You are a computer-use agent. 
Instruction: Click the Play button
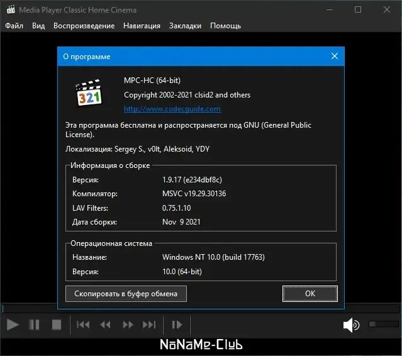point(13,325)
